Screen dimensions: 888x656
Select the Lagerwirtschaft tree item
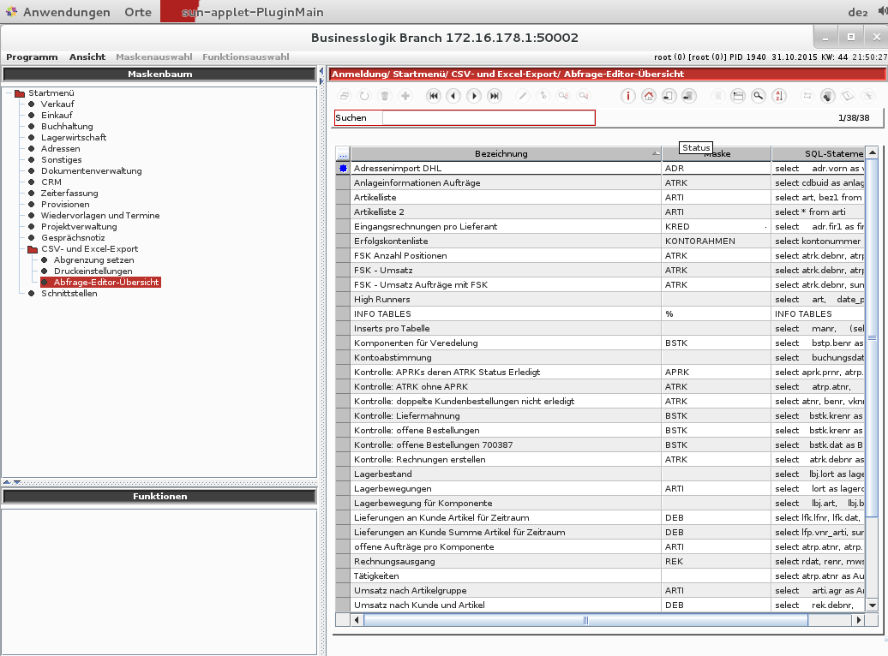point(74,138)
